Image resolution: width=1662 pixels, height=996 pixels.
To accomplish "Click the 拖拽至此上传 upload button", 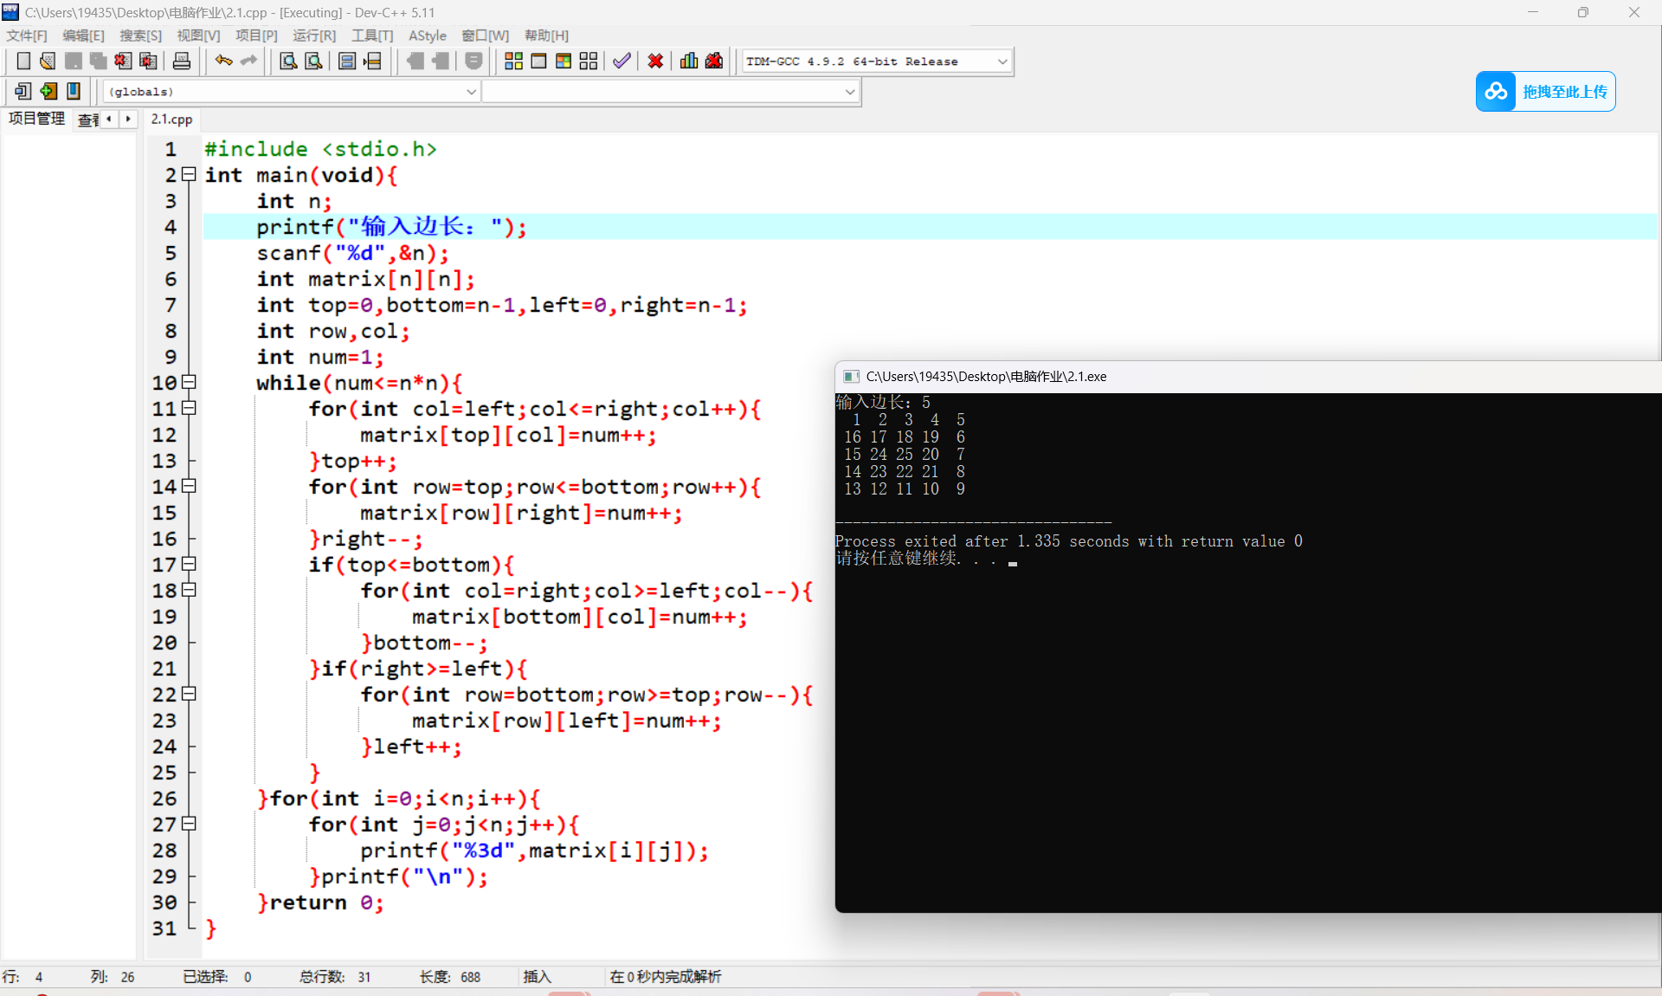I will point(1545,91).
